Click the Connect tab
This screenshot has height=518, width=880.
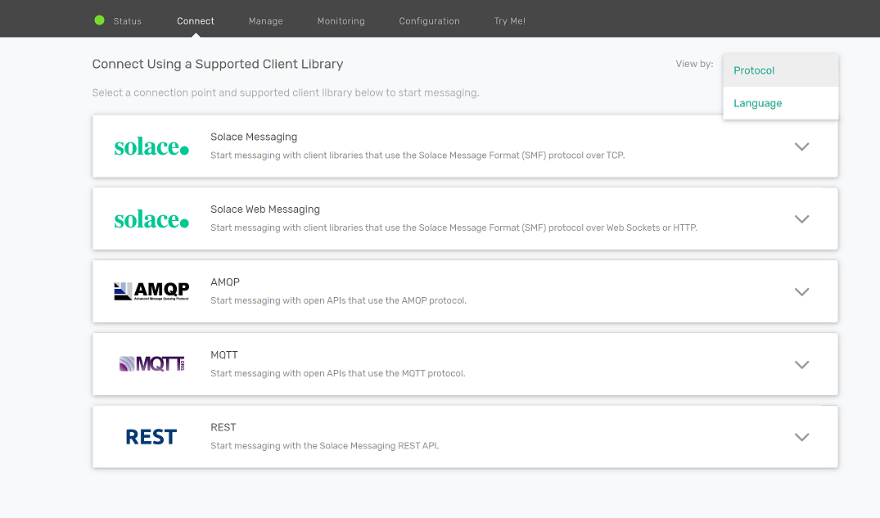(x=196, y=21)
